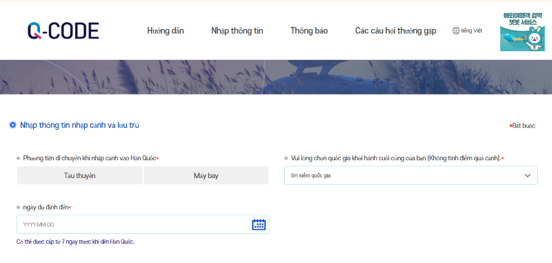Click the label Phương tiện di chuyển khi nhập cảnh
Image resolution: width=552 pixels, height=263 pixels.
click(91, 158)
